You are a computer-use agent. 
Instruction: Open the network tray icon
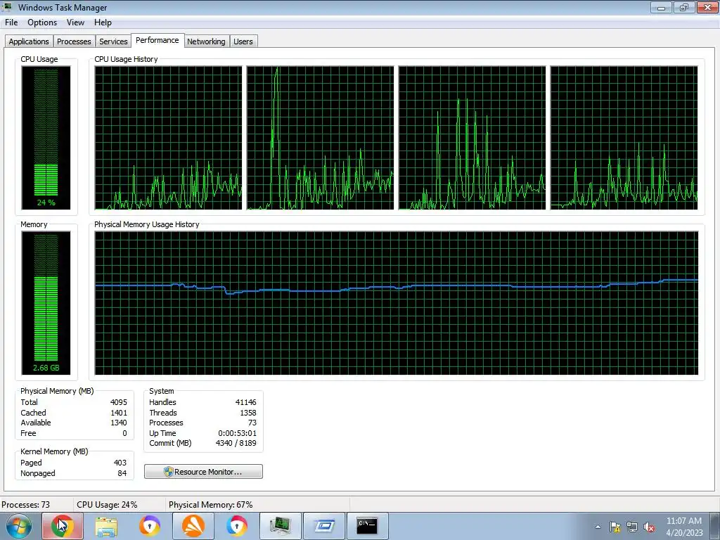point(632,527)
